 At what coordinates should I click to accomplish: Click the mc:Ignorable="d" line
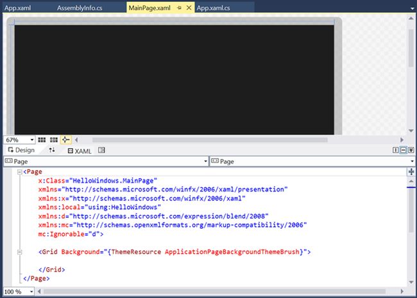pos(71,234)
